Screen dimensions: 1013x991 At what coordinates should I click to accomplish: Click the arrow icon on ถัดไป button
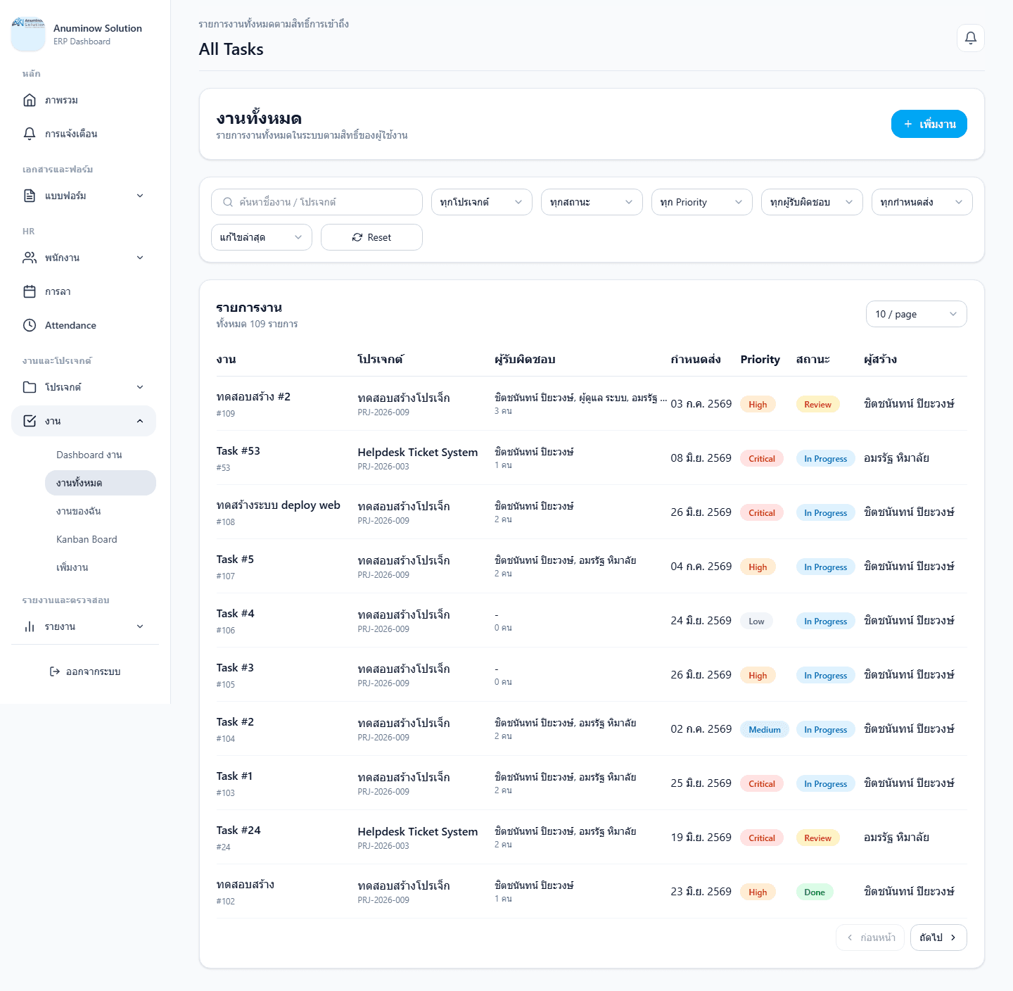click(x=953, y=938)
